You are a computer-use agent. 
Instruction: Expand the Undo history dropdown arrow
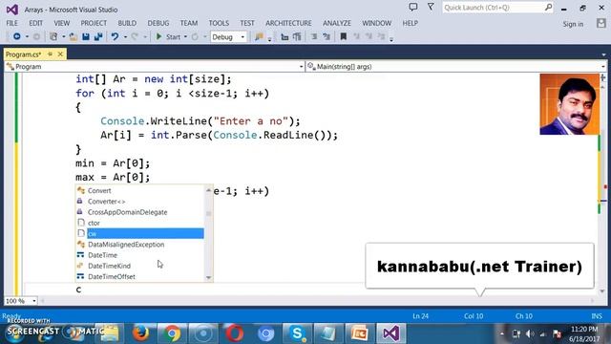click(125, 37)
